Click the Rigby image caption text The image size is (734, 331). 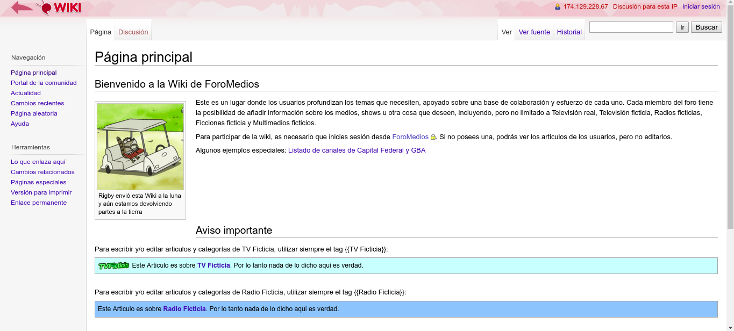coord(140,204)
